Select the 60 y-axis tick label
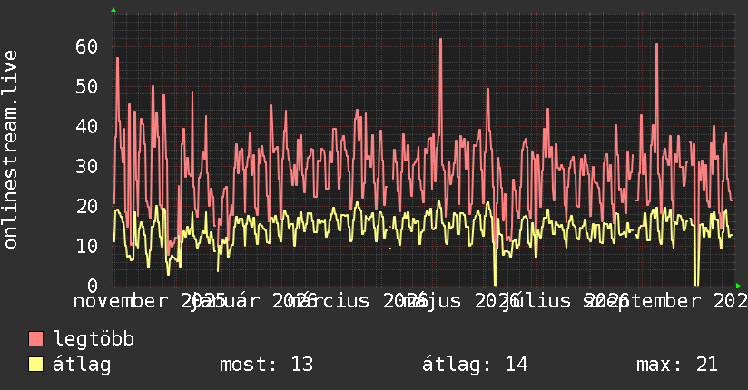748x390 pixels. click(x=86, y=47)
